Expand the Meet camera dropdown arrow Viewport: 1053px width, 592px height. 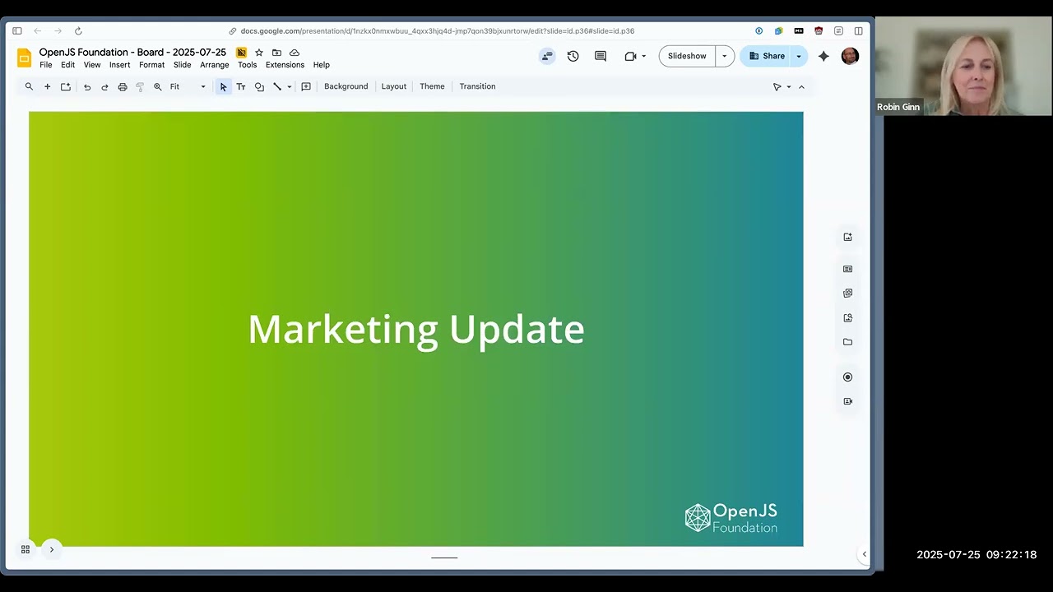pos(643,56)
